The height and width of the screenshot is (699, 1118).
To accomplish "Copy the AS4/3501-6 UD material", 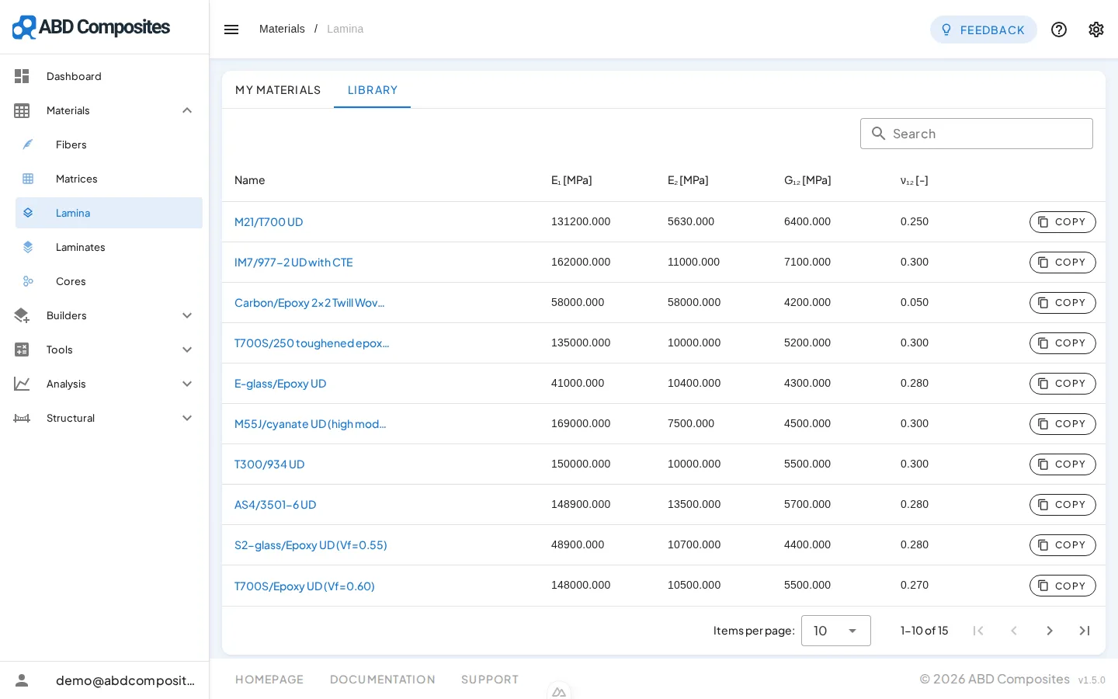I will [x=1063, y=505].
